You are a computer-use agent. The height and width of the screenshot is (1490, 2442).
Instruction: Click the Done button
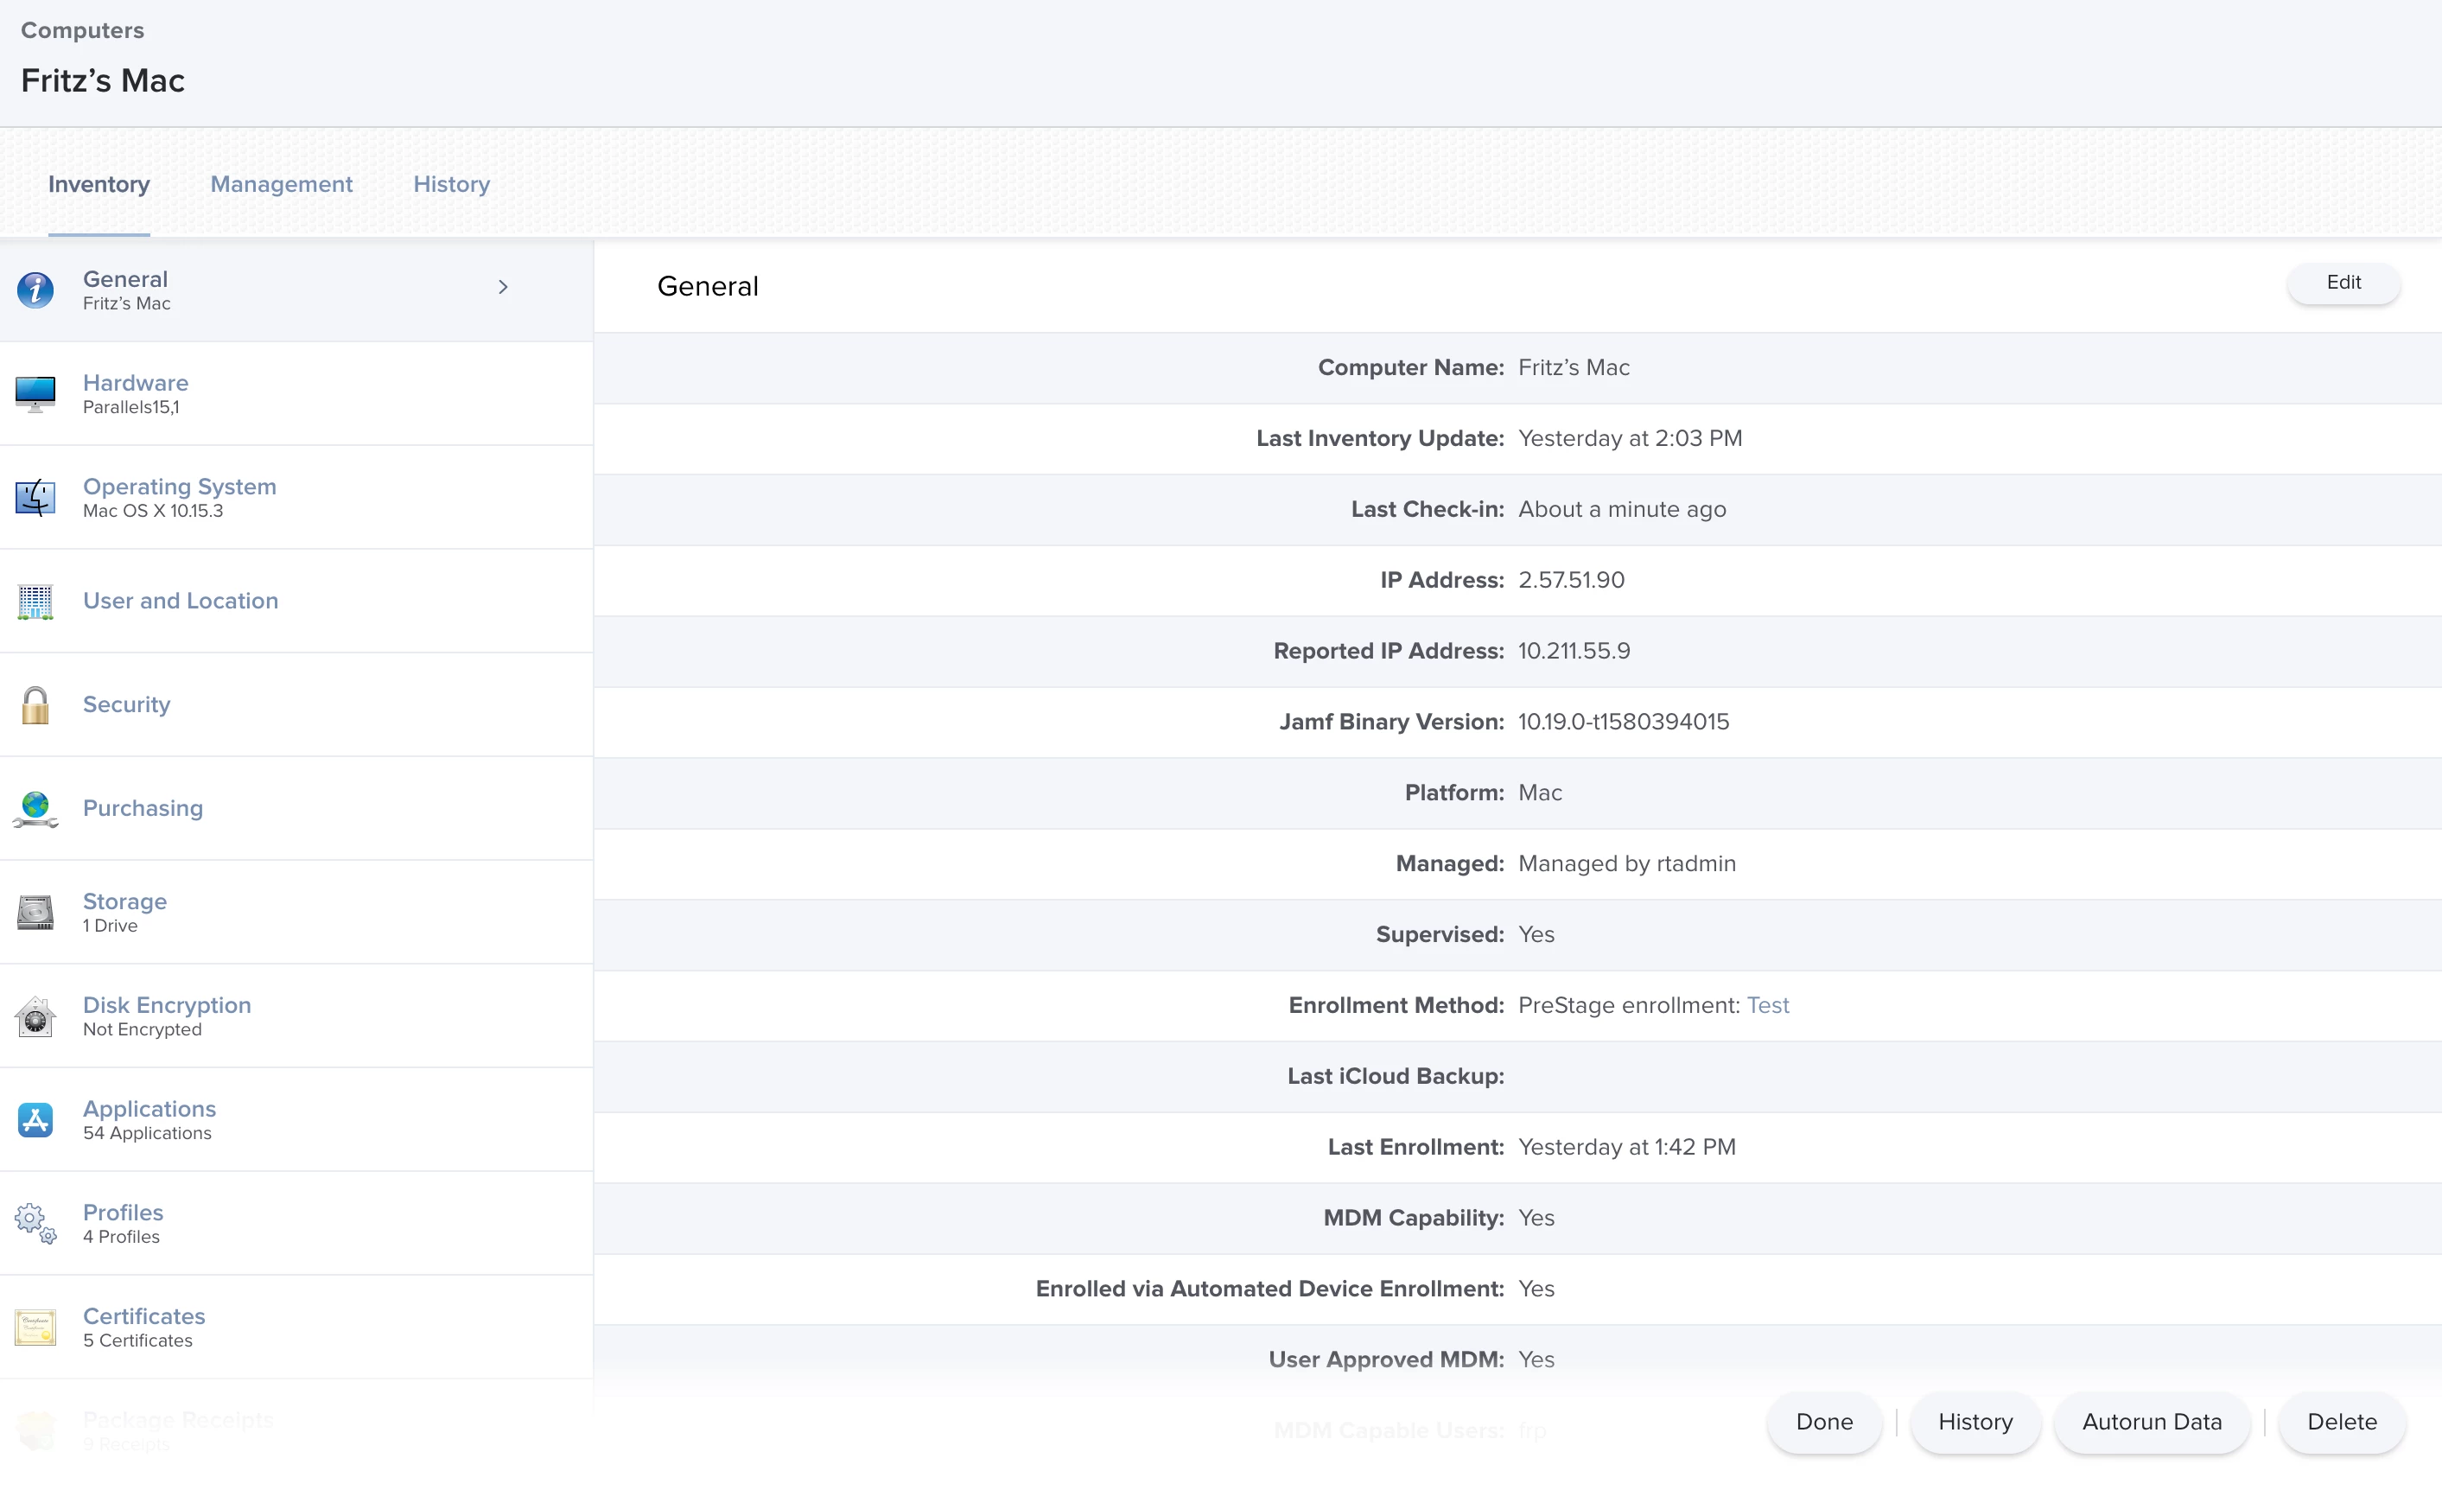(1823, 1422)
